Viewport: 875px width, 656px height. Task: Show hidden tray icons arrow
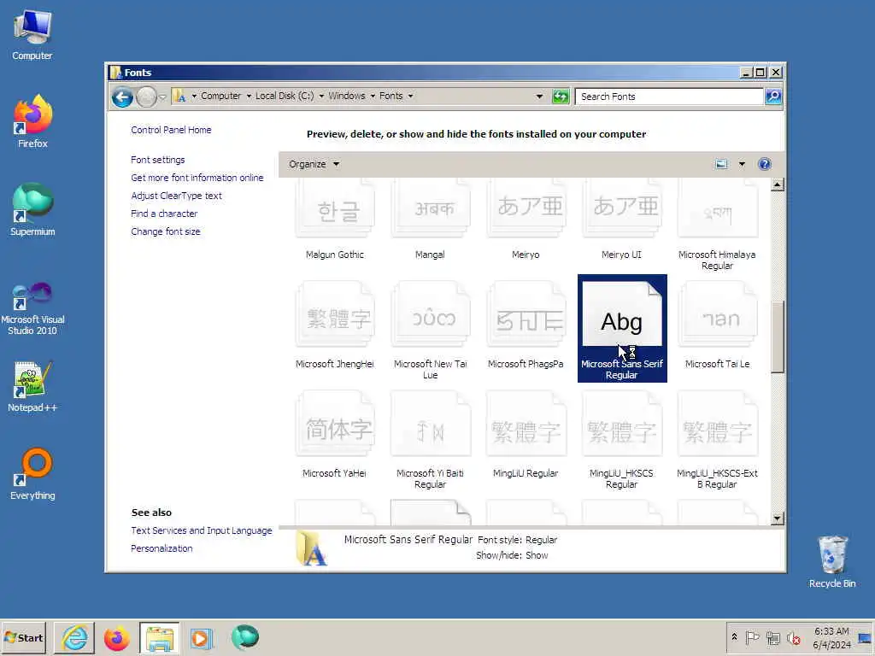coord(734,637)
